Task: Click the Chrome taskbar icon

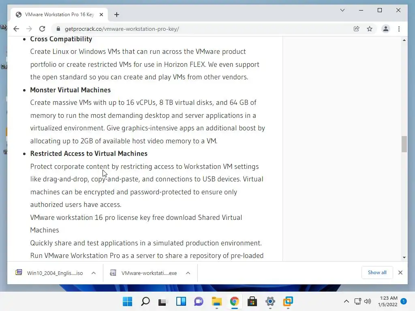Action: [235, 301]
